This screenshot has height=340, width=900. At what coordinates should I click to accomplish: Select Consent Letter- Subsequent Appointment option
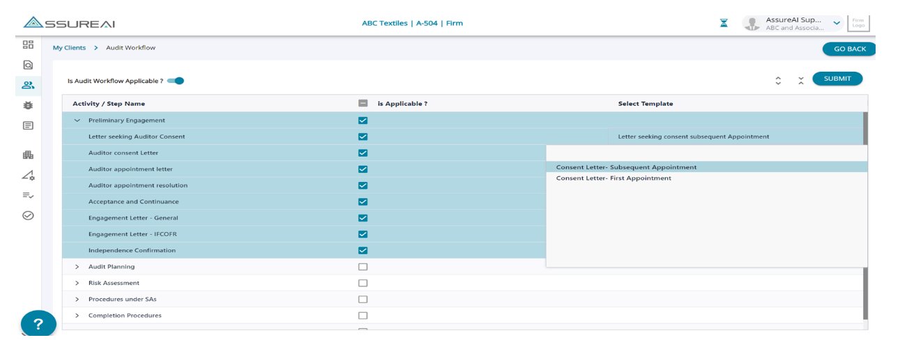[x=707, y=167]
